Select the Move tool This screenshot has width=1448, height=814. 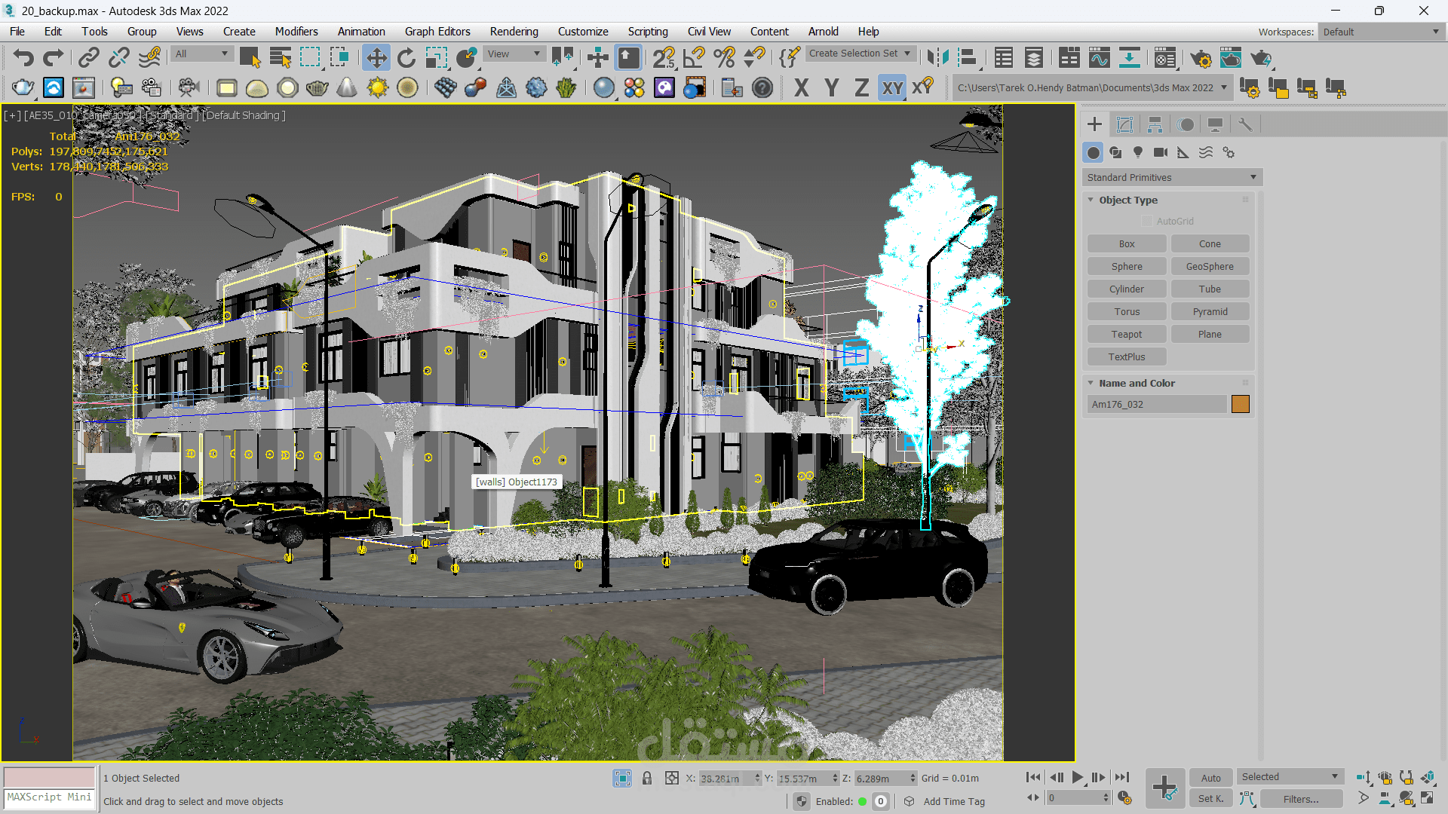point(376,58)
